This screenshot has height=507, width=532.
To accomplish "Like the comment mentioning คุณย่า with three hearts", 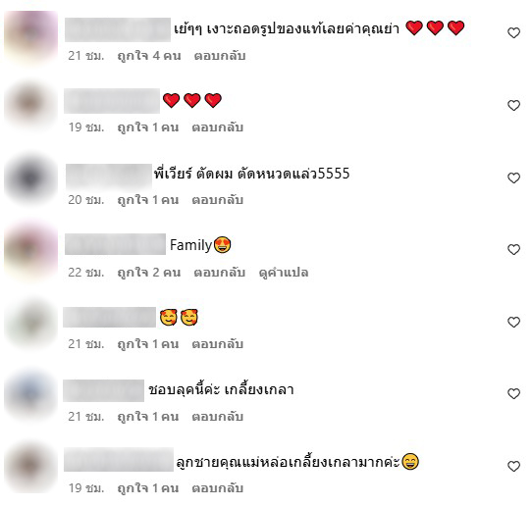I will [513, 33].
